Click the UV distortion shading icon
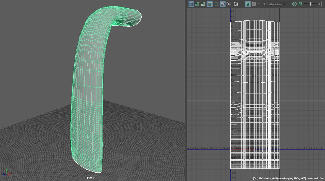The width and height of the screenshot is (325, 181). [x=203, y=4]
